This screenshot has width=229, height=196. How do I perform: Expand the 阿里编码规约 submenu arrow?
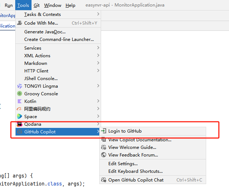98,109
